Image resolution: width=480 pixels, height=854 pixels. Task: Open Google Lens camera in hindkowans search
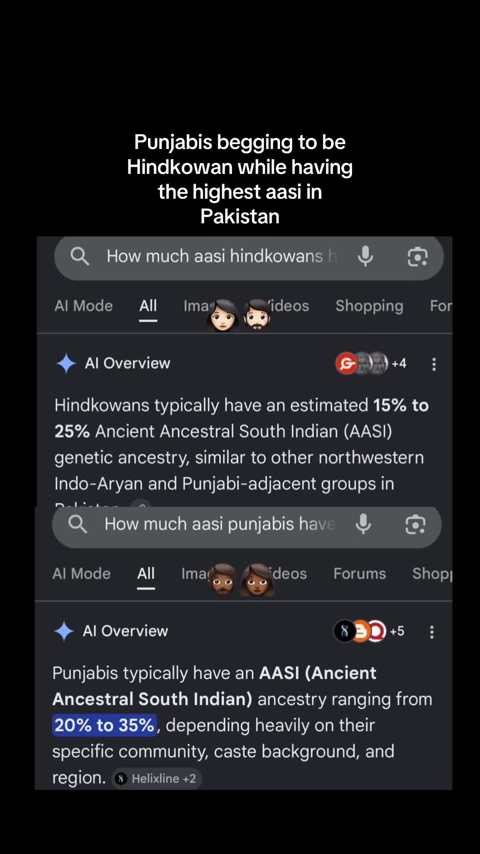tap(417, 257)
